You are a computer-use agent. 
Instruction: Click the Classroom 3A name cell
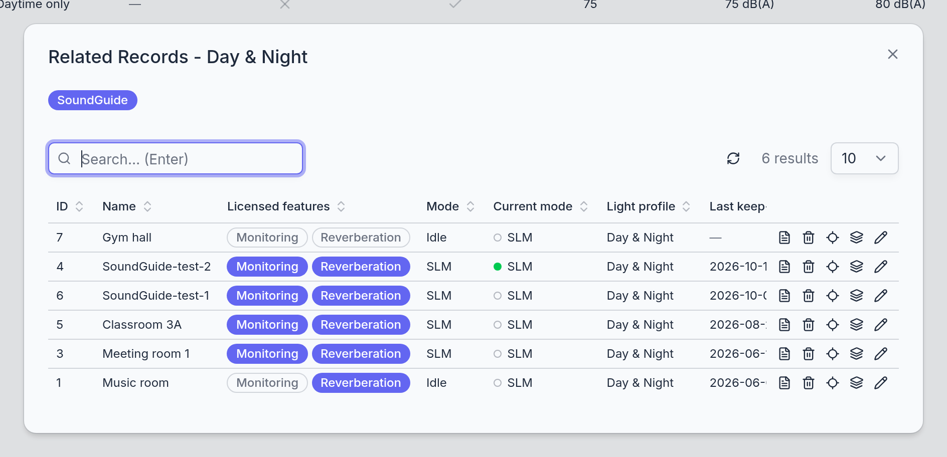click(142, 325)
